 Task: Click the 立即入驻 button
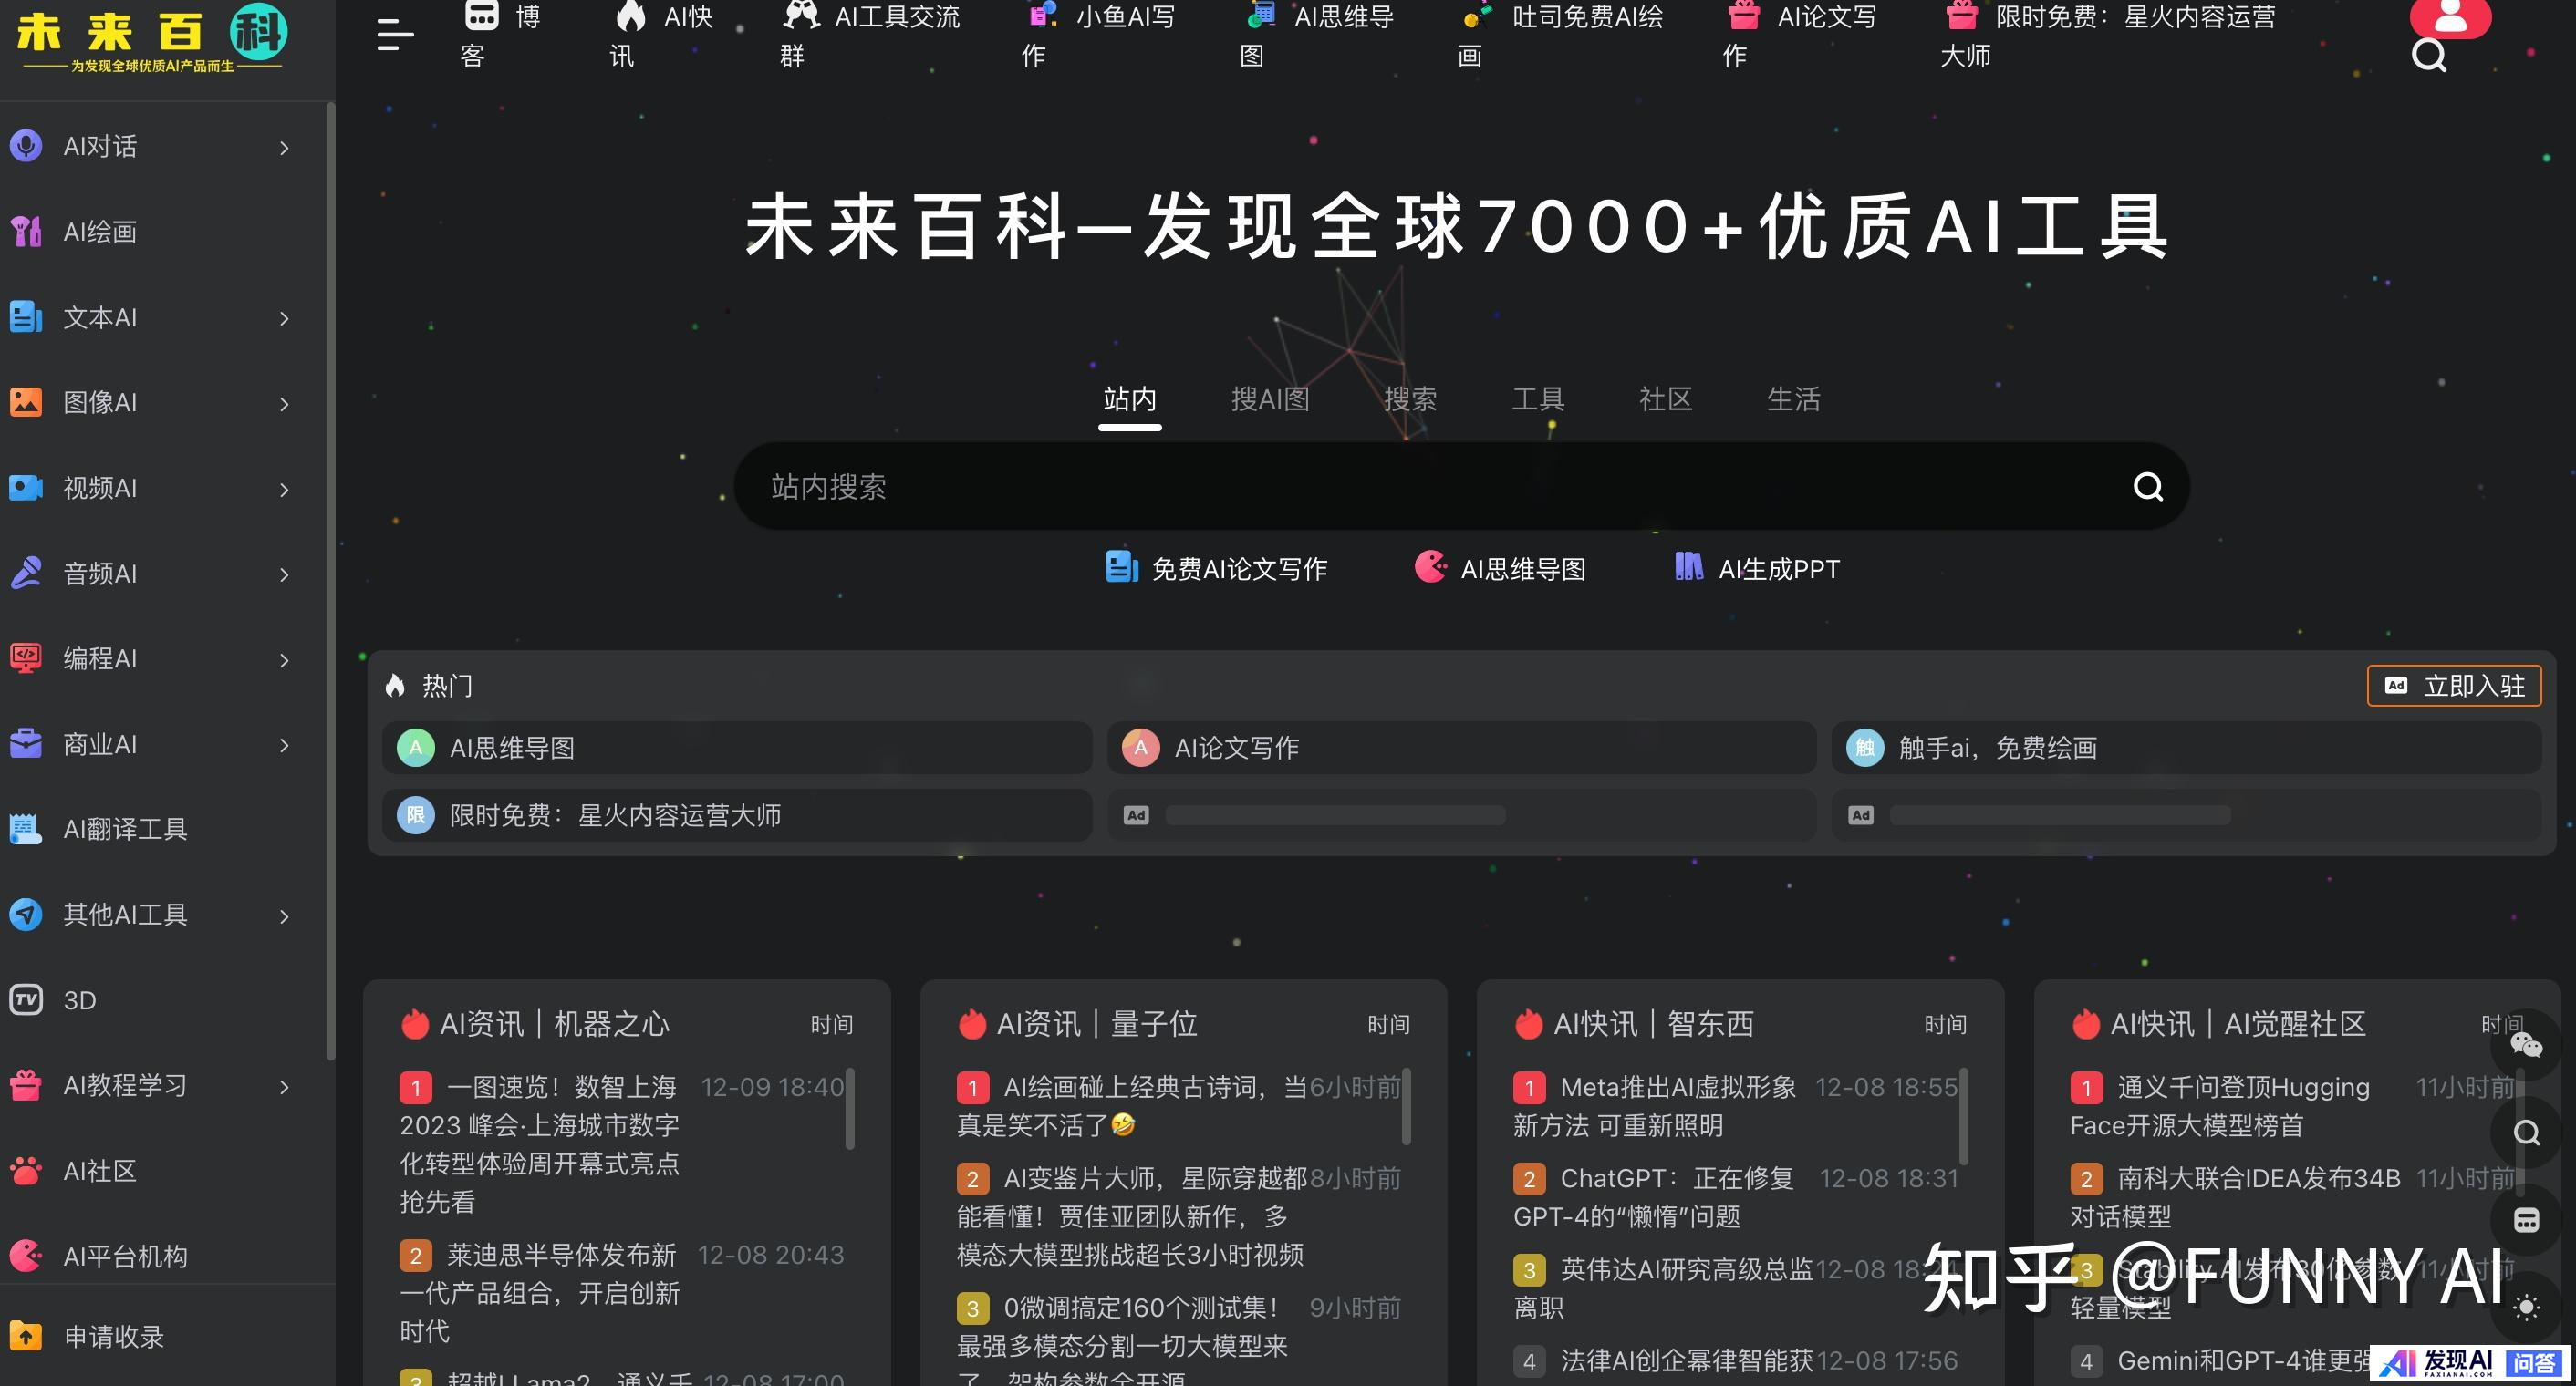pyautogui.click(x=2454, y=686)
